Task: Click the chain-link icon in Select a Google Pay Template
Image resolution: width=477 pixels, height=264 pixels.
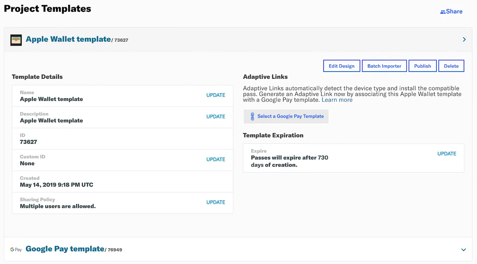Action: point(252,116)
